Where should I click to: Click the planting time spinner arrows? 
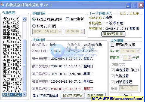point(82,31)
